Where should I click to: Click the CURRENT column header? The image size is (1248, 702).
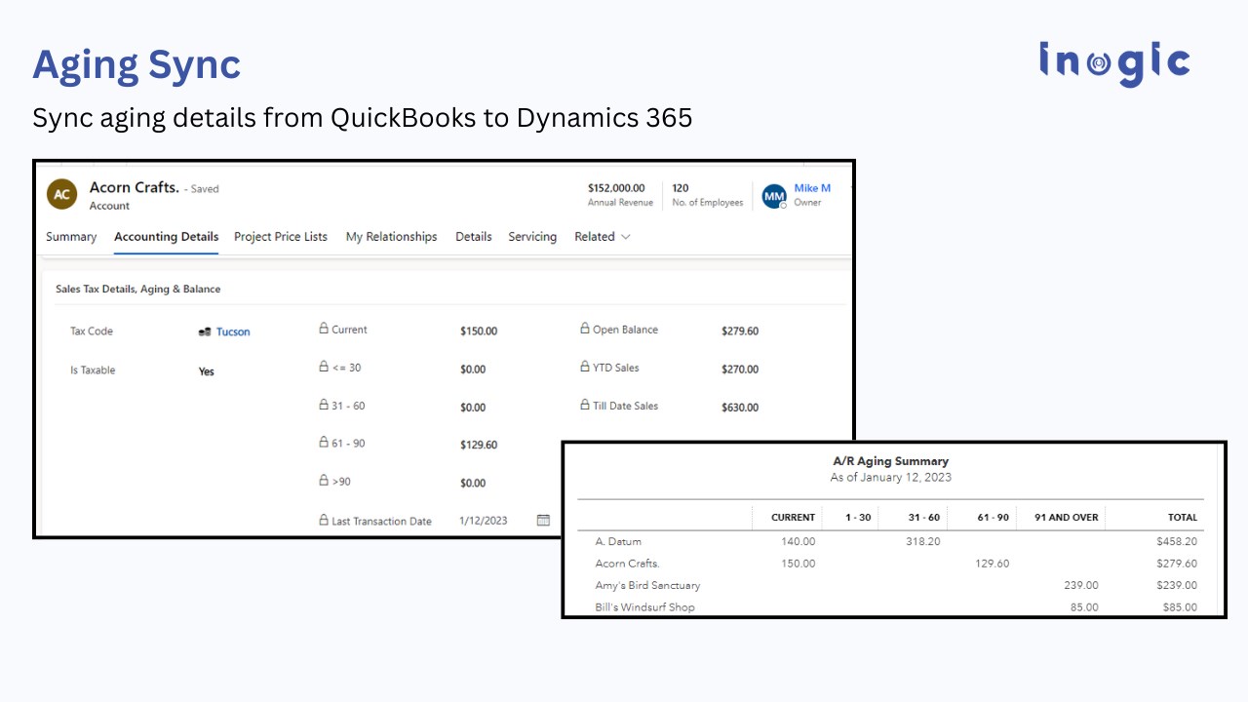[x=793, y=518]
